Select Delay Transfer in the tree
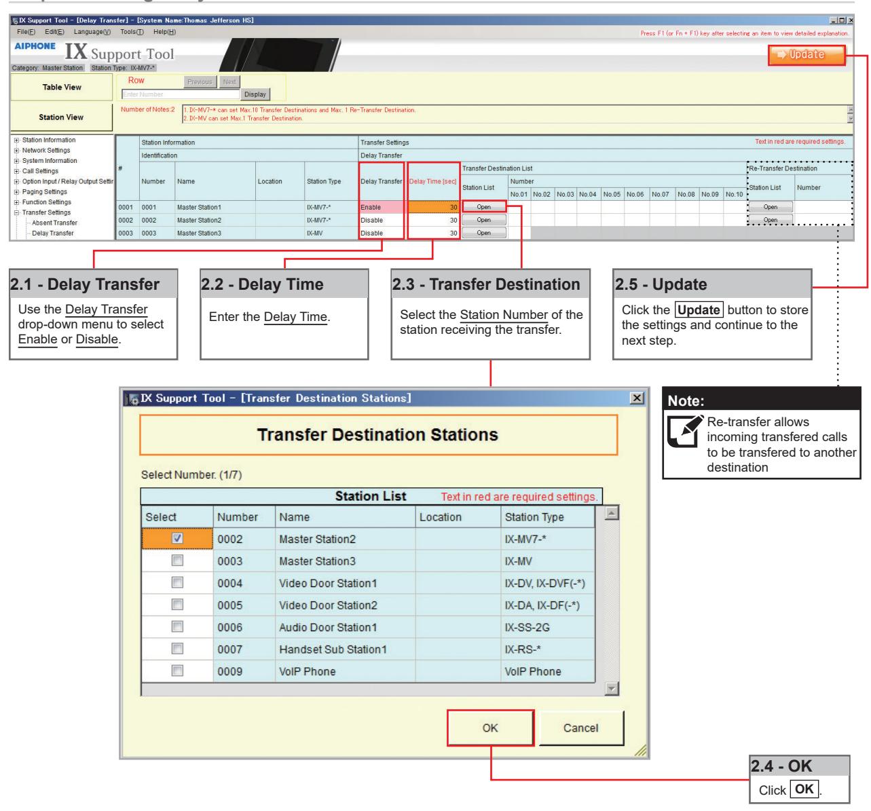 click(x=53, y=233)
